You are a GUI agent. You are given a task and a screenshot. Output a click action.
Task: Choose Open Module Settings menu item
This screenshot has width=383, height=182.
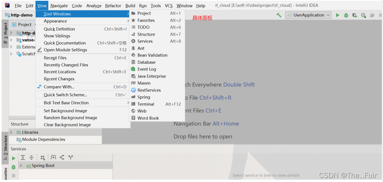(83, 50)
